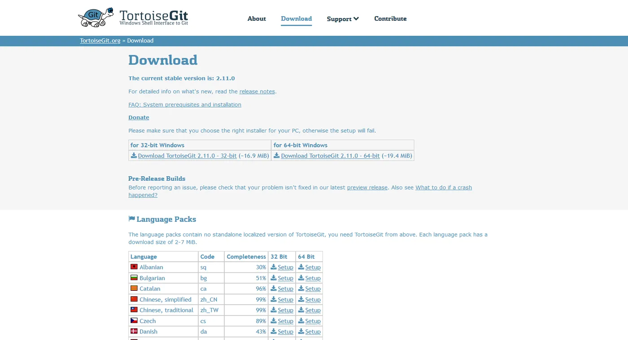628x340 pixels.
Task: Open the Download nav tab
Action: tap(296, 19)
